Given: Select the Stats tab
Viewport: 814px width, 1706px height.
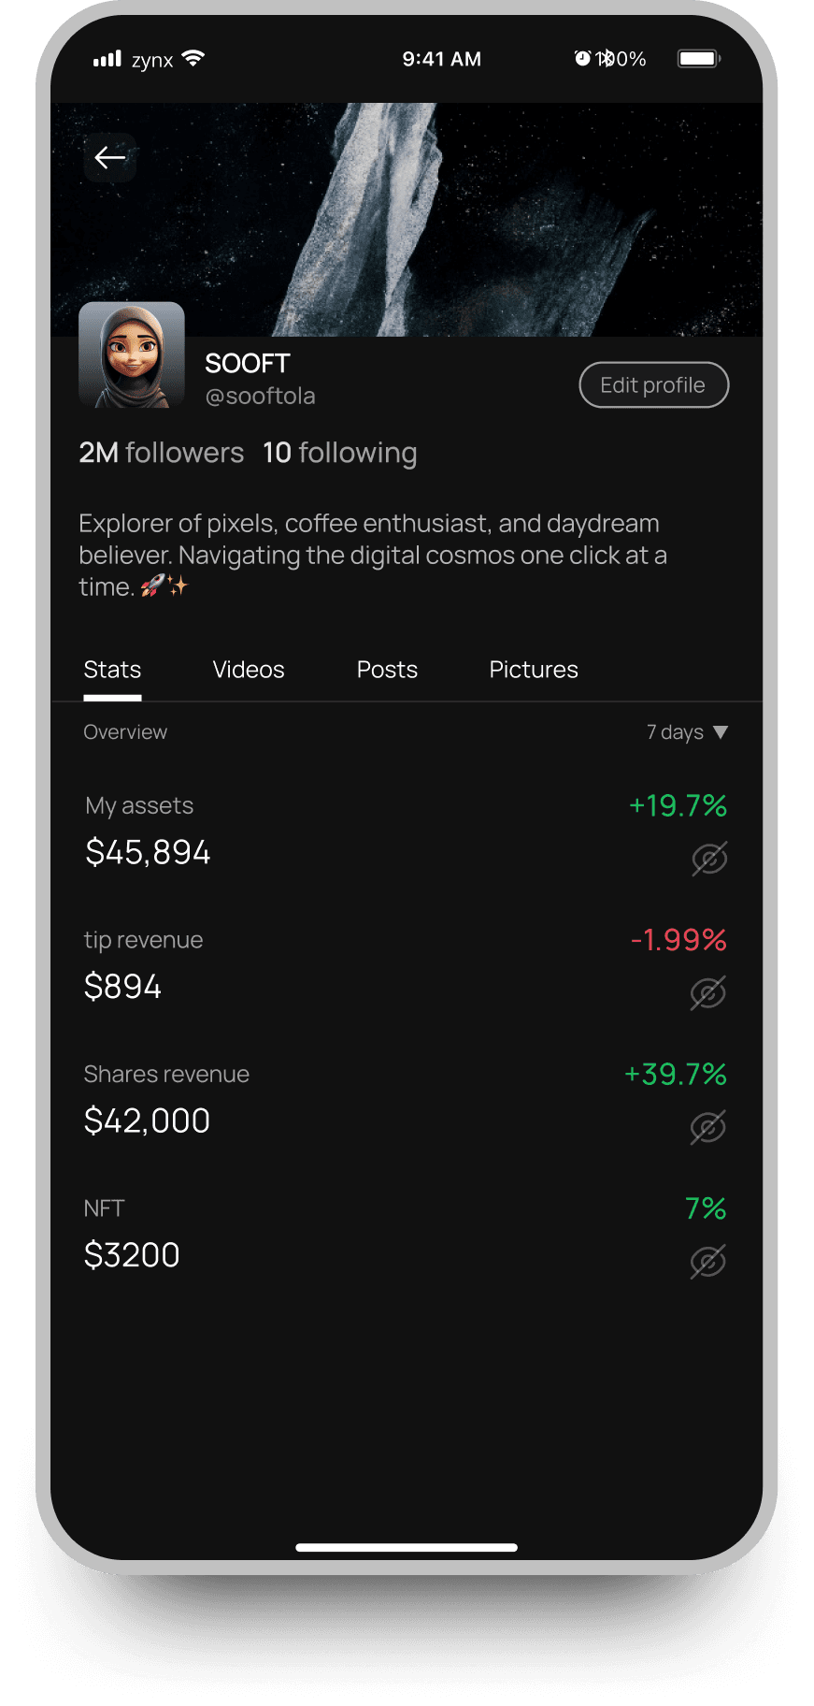Looking at the screenshot, I should point(112,670).
